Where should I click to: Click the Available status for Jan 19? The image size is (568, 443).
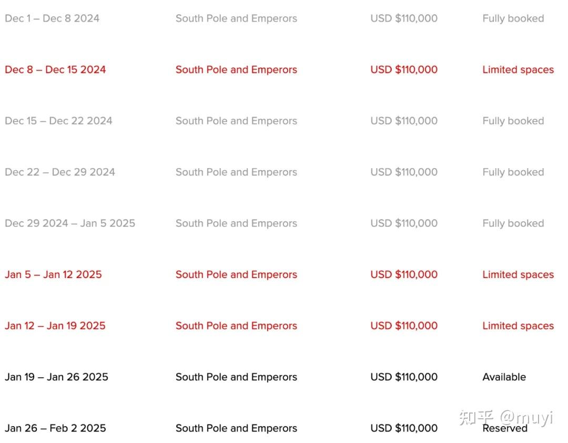[x=504, y=377]
